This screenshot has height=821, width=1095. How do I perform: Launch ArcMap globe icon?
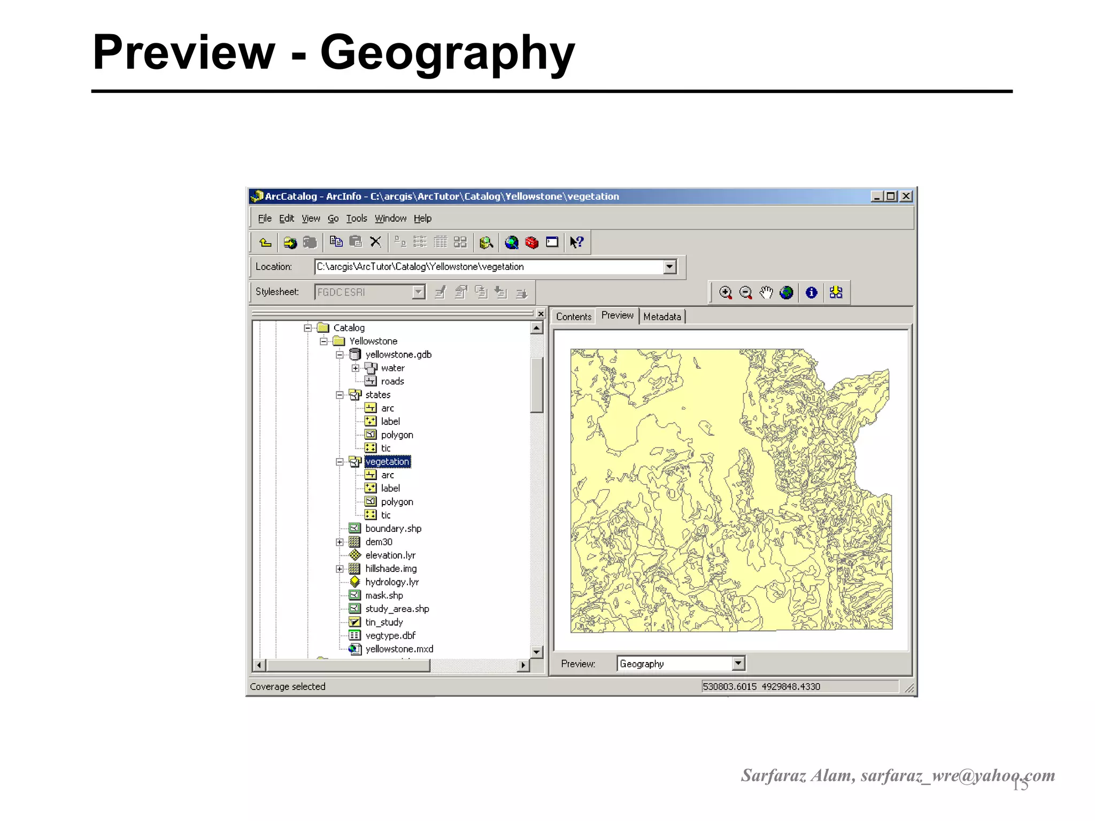(x=512, y=243)
